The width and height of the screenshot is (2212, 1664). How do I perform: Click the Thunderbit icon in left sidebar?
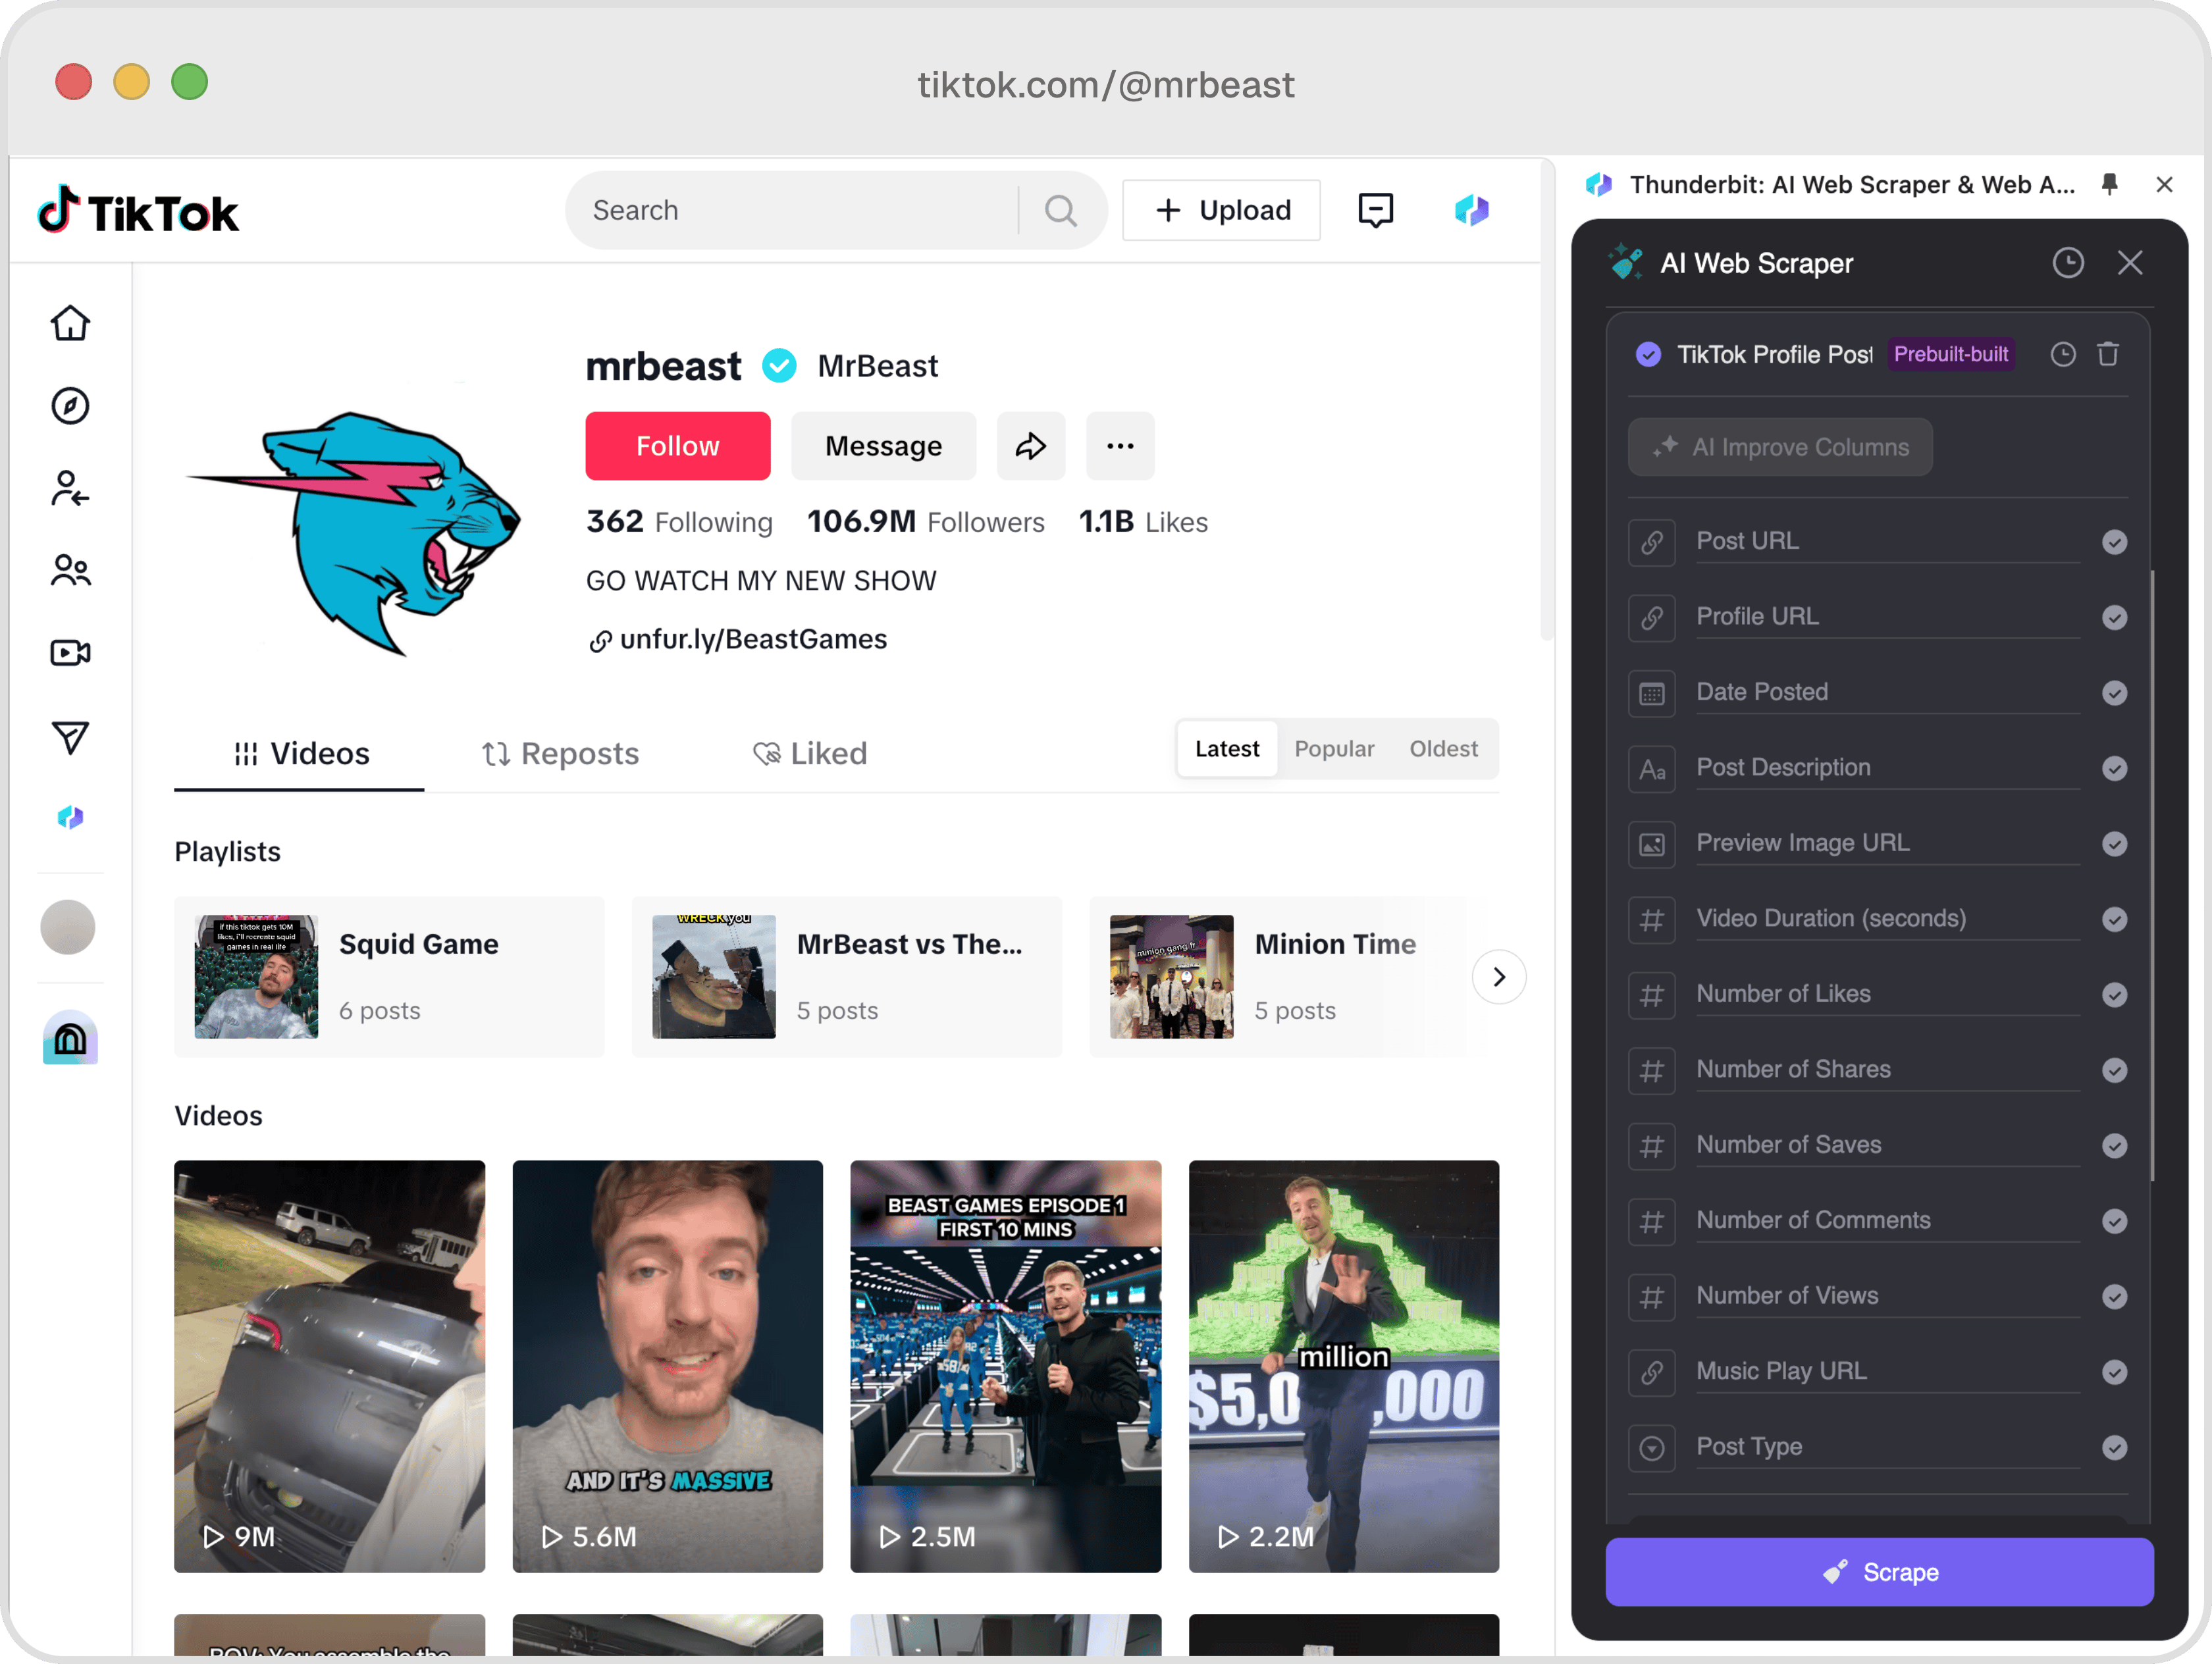(x=70, y=818)
